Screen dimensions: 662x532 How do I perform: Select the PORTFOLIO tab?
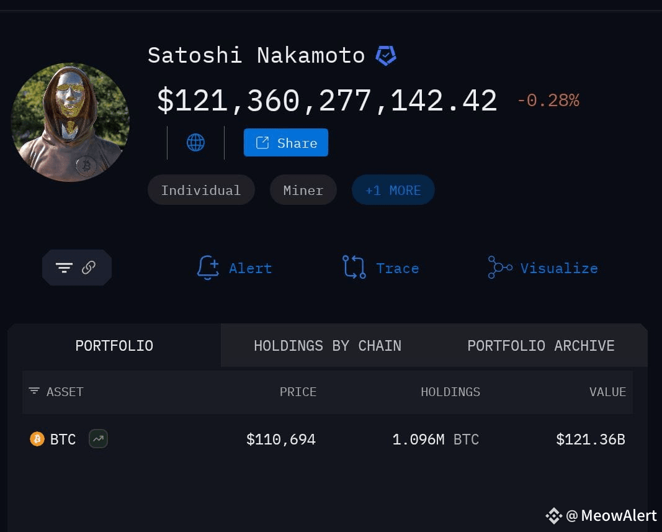tap(114, 345)
